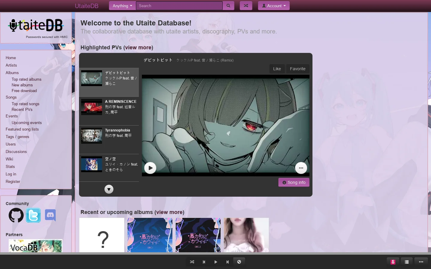This screenshot has height=269, width=431.
Task: Start playback in the bottom player bar
Action: (216, 262)
